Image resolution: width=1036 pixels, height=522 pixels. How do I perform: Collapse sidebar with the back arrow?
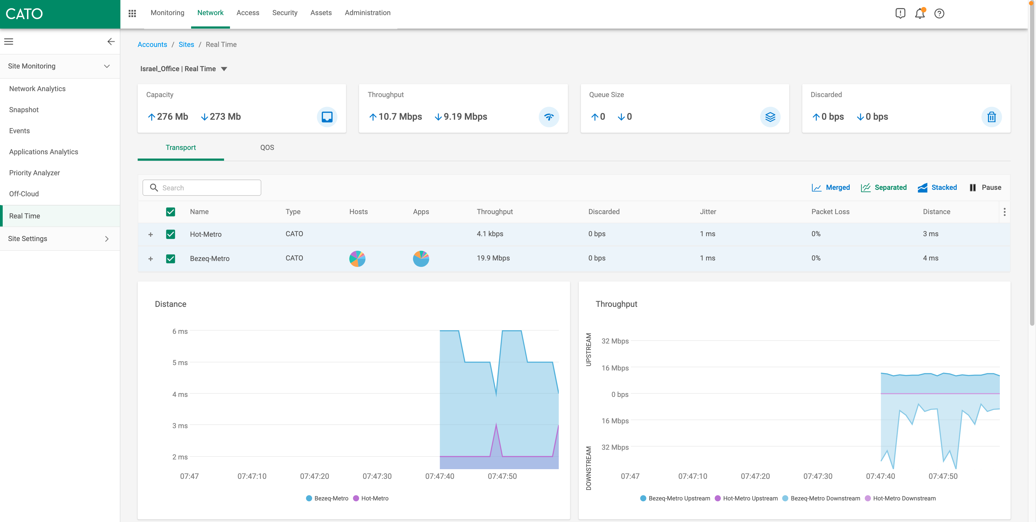[111, 42]
